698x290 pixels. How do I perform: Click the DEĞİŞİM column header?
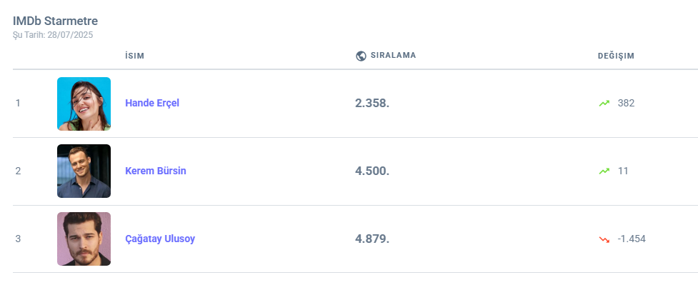click(616, 56)
